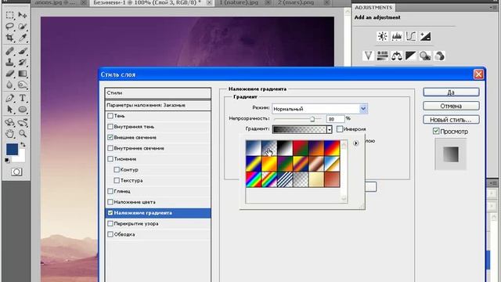This screenshot has width=501, height=282.
Task: Click the Отмена cancel button
Action: click(451, 106)
